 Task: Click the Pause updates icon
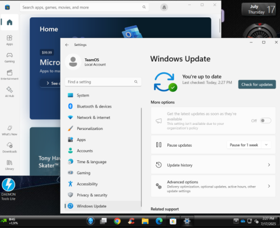[x=158, y=145]
